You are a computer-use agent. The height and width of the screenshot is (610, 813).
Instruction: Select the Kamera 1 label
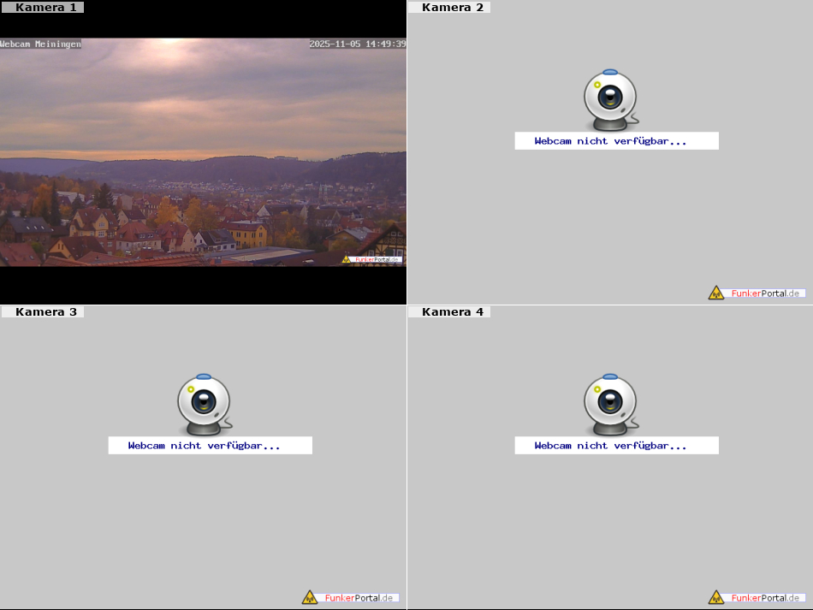45,8
